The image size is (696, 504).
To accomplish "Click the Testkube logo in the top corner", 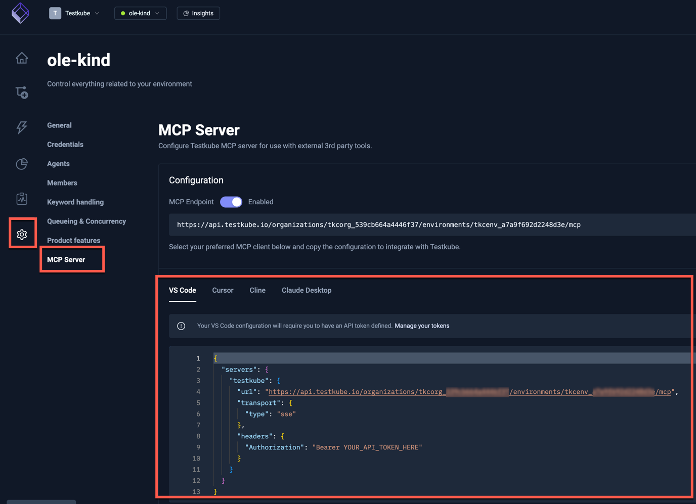I will (x=20, y=13).
